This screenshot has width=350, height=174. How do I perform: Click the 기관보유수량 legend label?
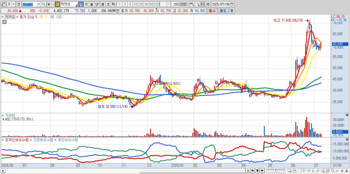(x=43, y=140)
